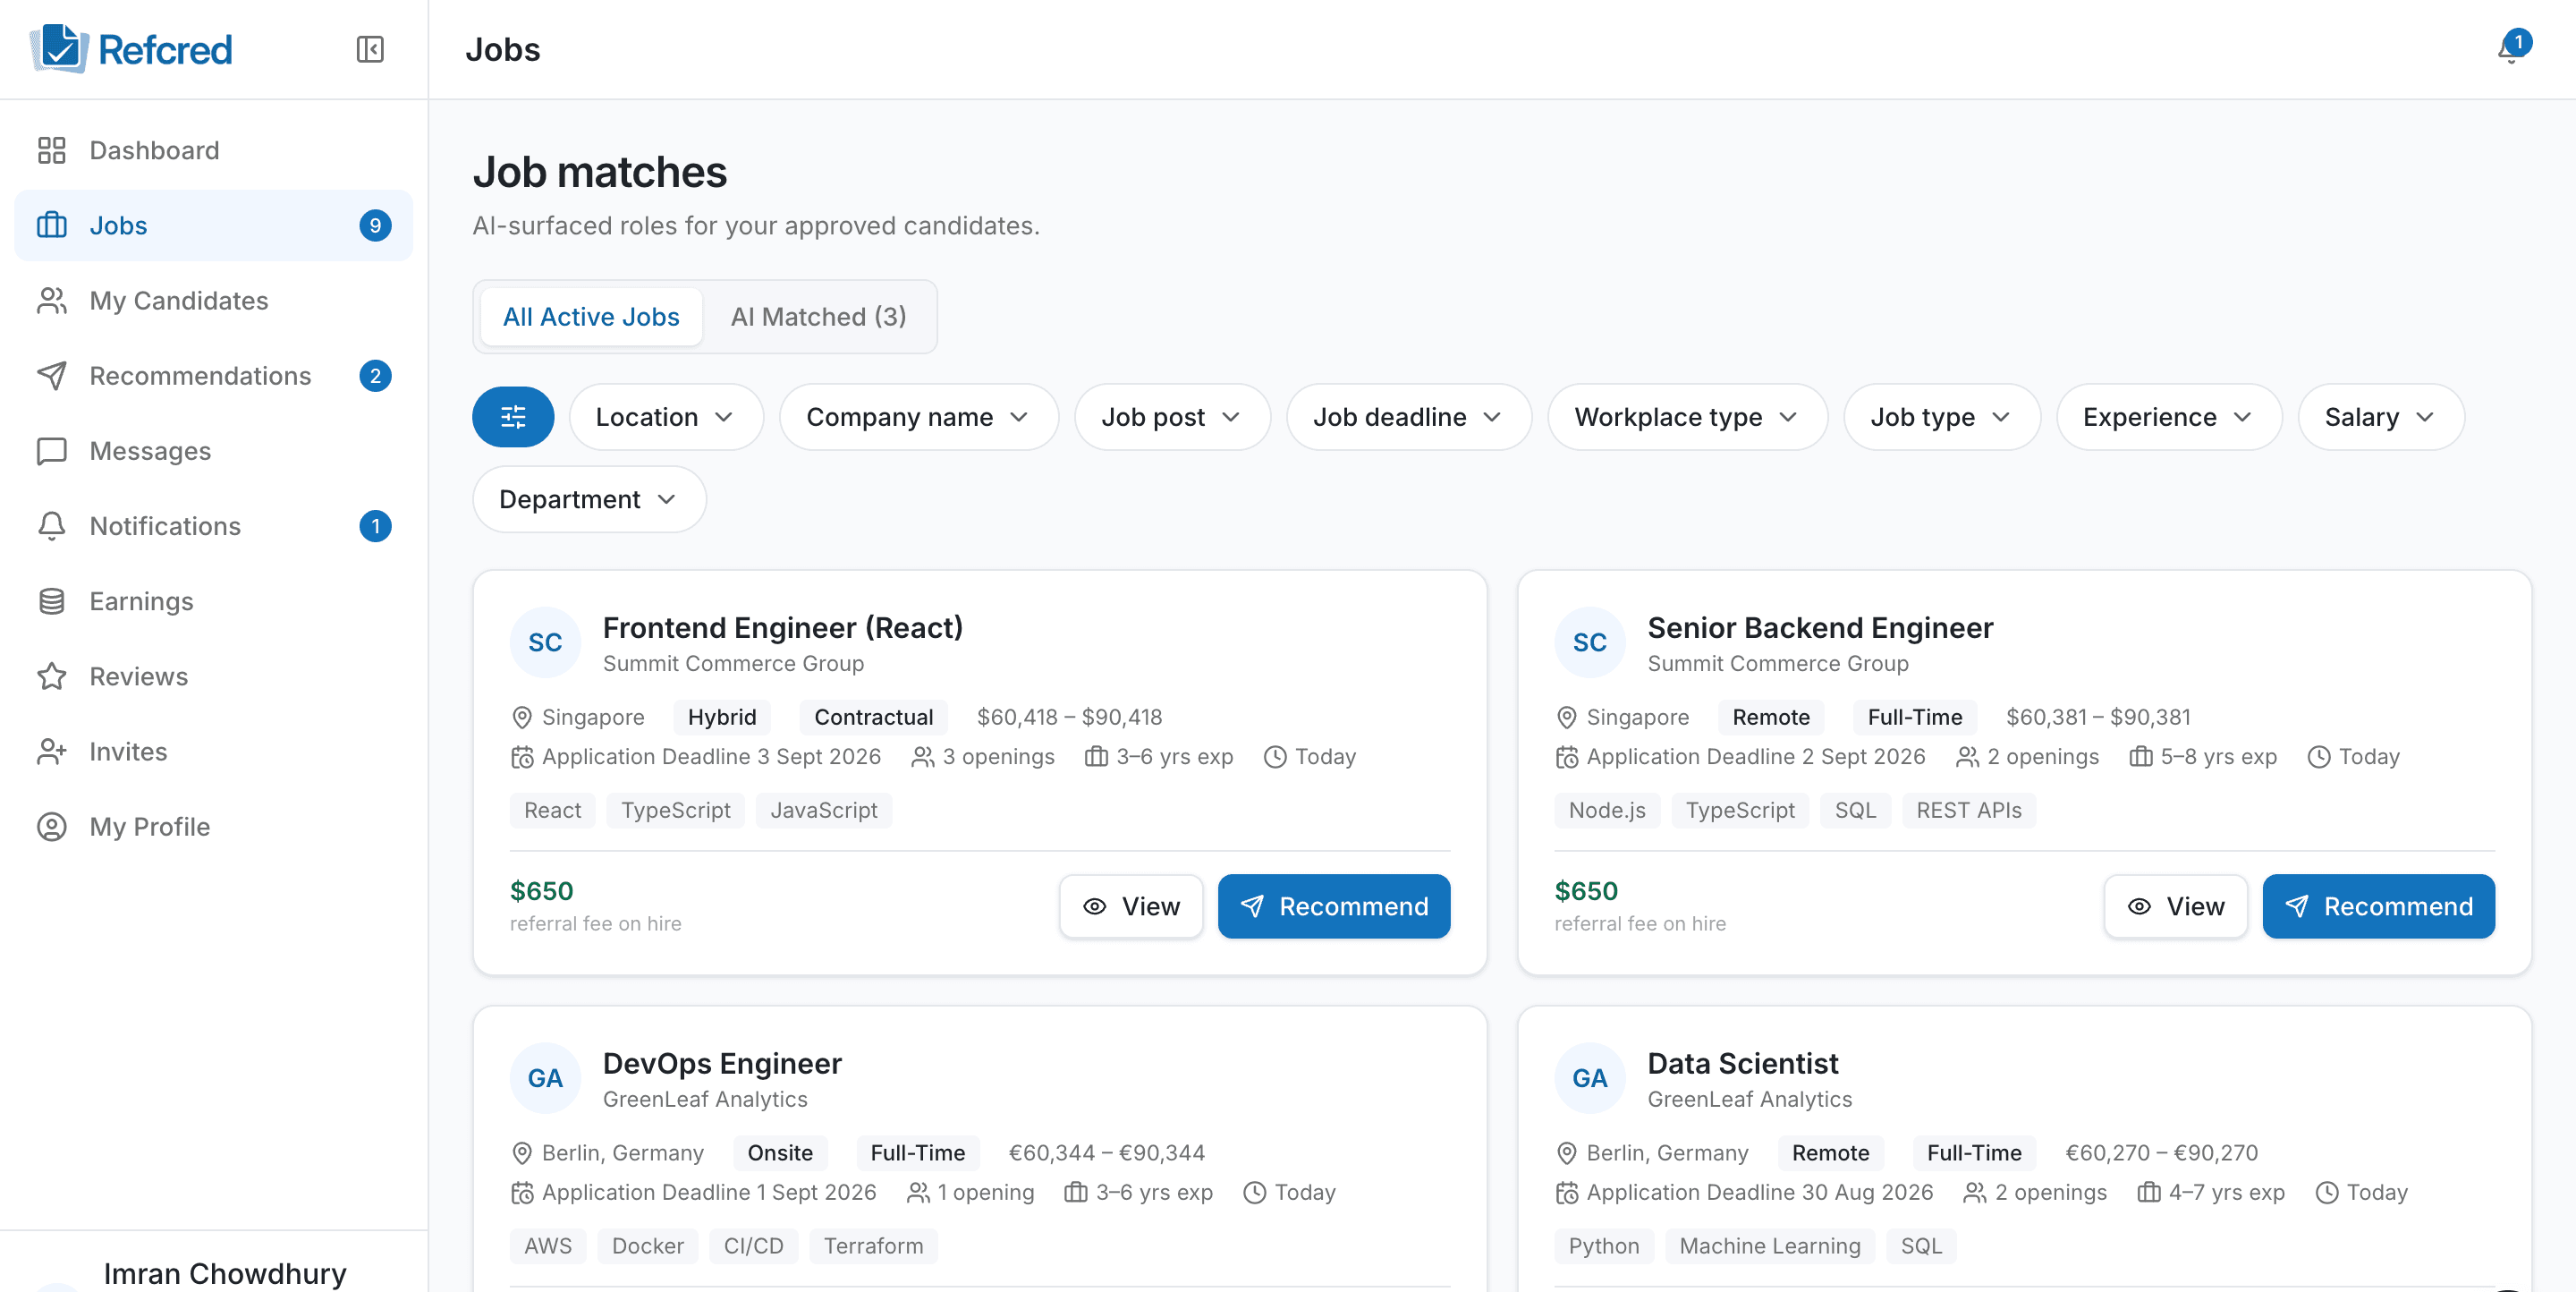Image resolution: width=2576 pixels, height=1292 pixels.
Task: Click the Recommendations paper plane icon
Action: tap(52, 375)
